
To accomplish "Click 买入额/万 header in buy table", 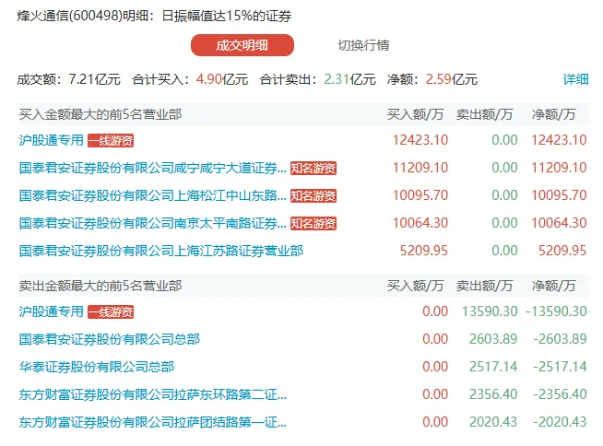I will pyautogui.click(x=415, y=114).
